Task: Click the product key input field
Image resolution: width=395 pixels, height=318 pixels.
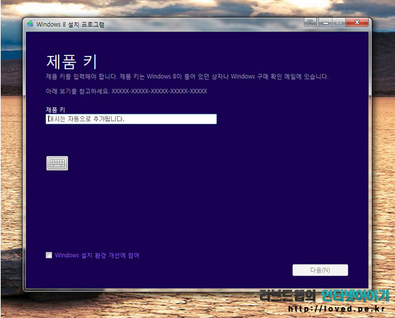Action: (131, 119)
